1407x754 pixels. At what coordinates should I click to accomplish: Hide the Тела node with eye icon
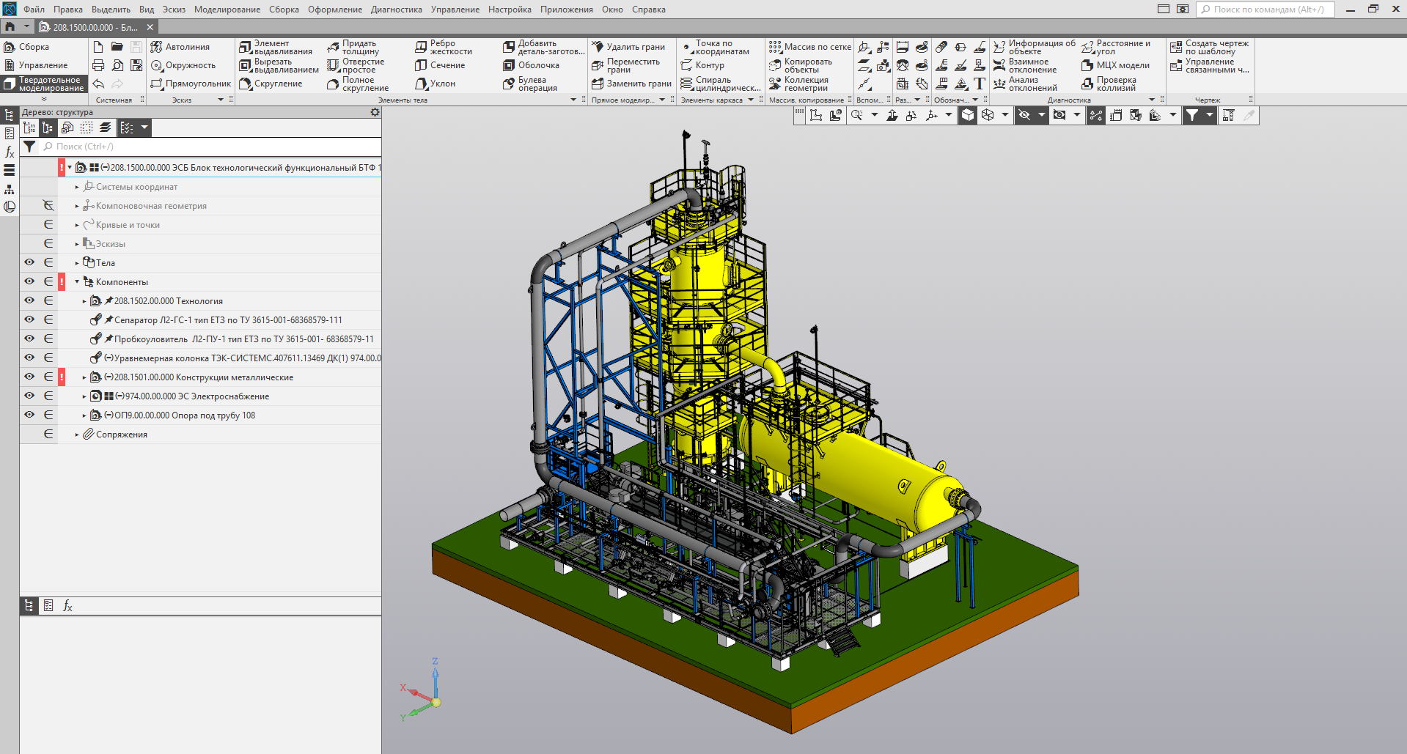29,262
